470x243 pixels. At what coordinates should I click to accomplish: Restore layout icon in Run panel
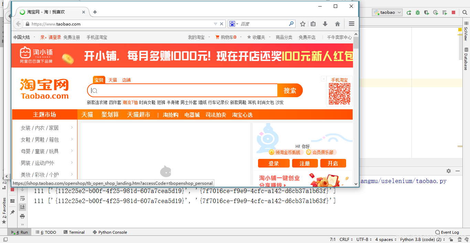click(12, 201)
